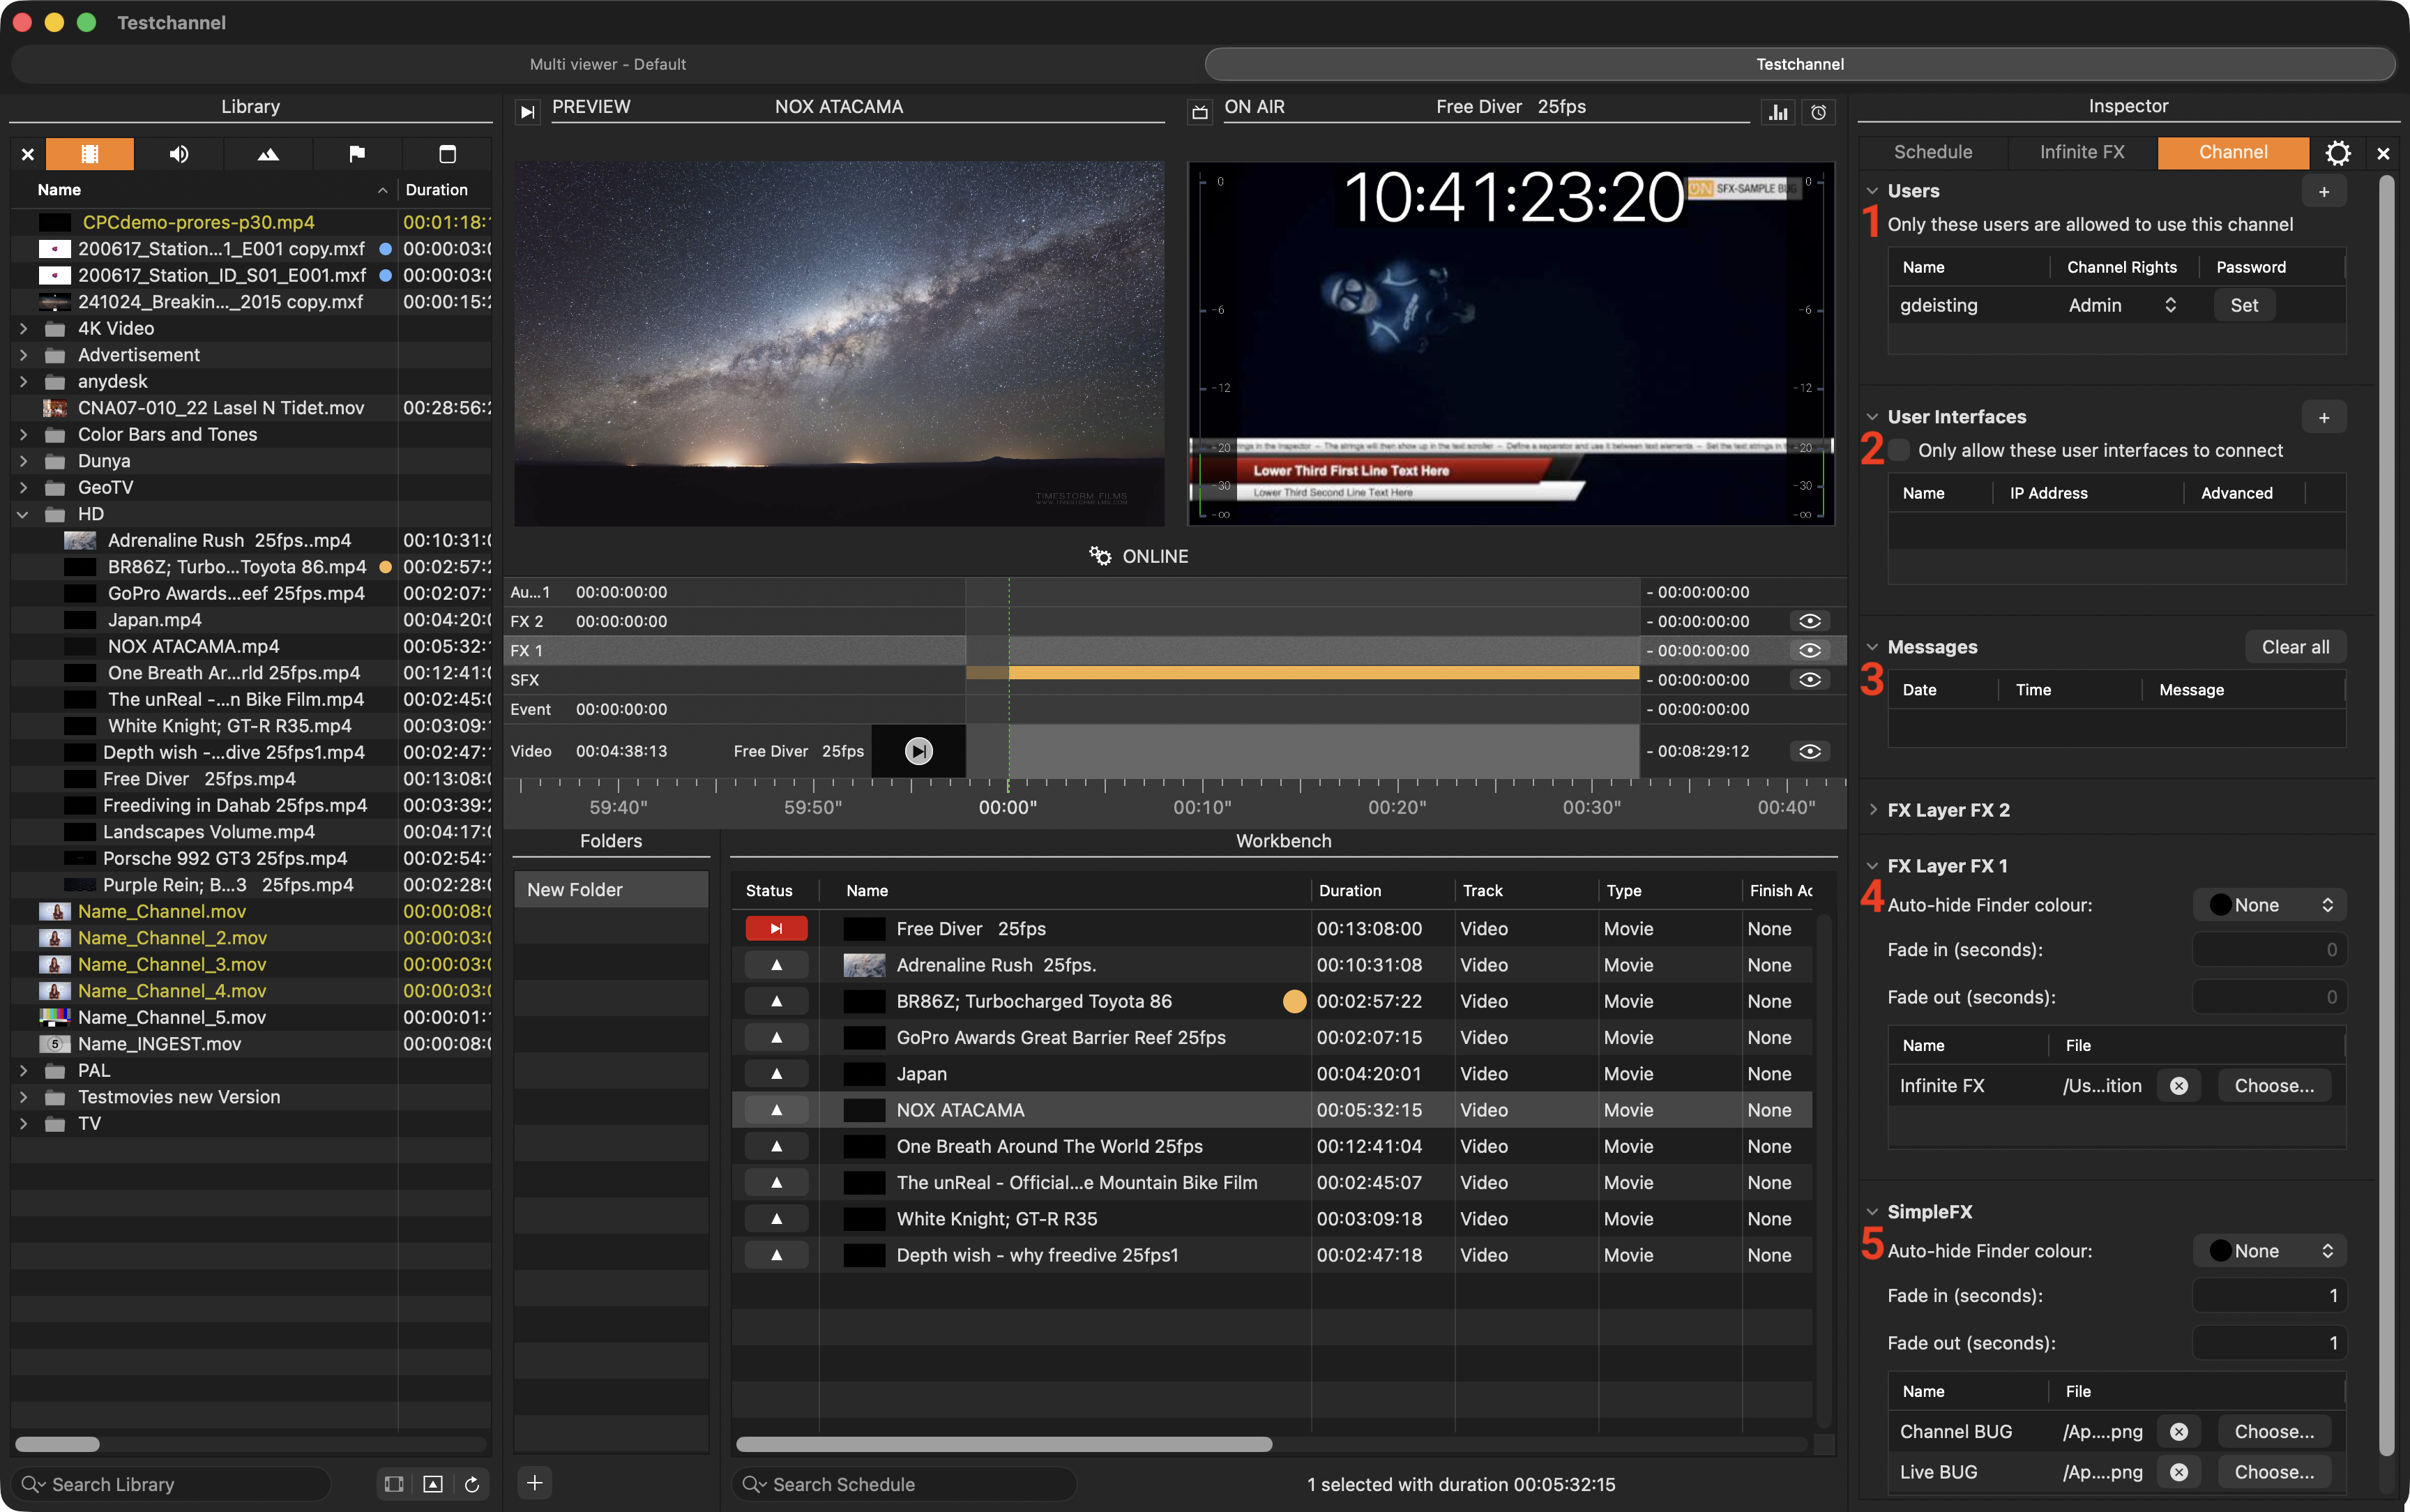2410x1512 pixels.
Task: Collapse the Messages section
Action: [x=1873, y=647]
